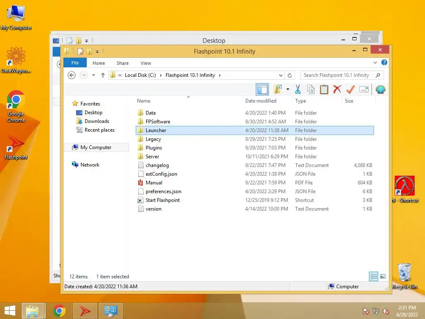
Task: Select the version text document
Action: (x=254, y=209)
